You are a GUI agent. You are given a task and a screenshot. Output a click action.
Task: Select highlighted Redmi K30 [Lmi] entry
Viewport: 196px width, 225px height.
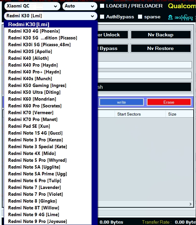[x=48, y=24]
